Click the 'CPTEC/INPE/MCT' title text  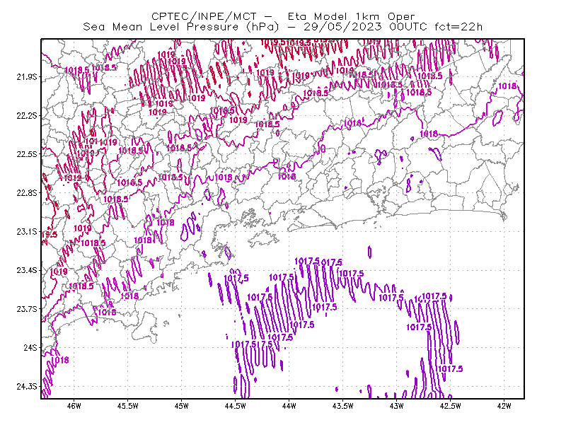[x=204, y=16]
